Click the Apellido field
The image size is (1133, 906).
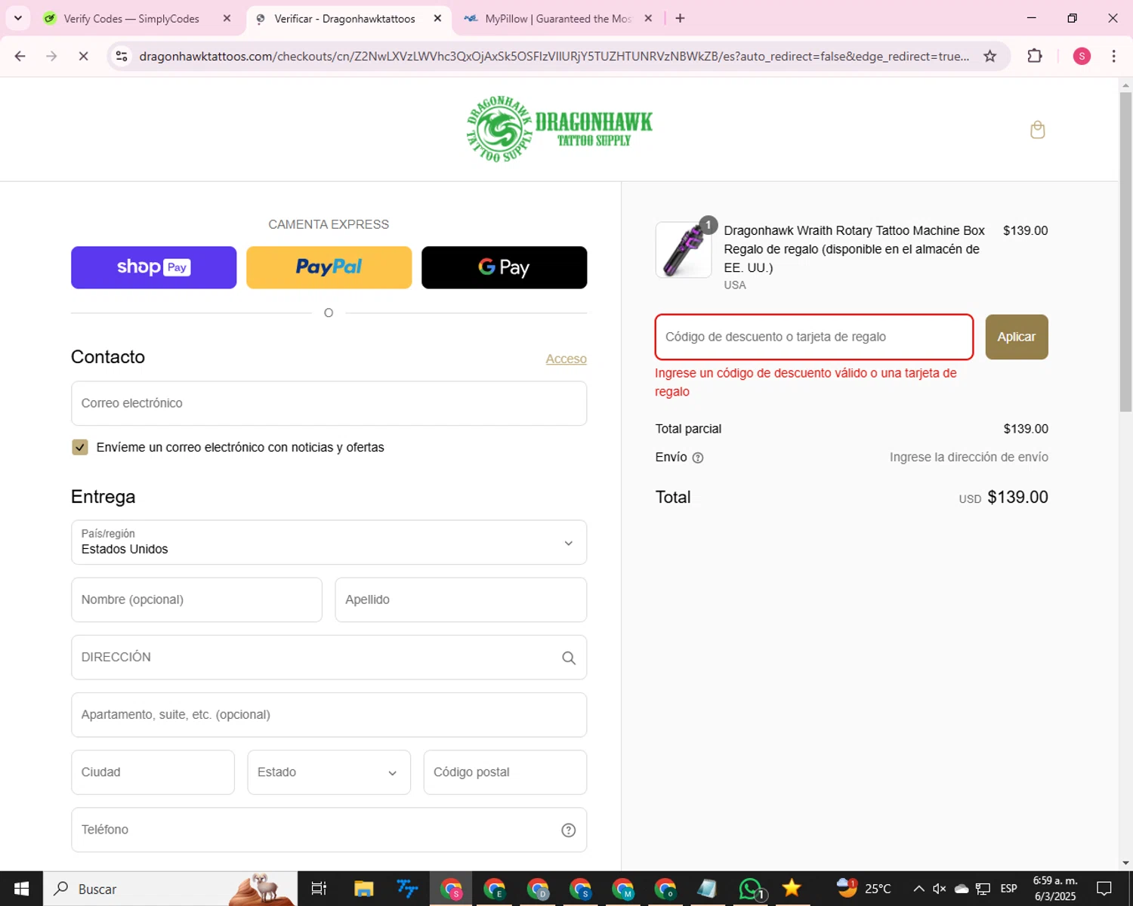tap(461, 599)
